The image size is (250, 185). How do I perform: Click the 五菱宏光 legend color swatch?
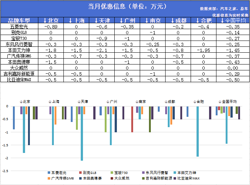click(49, 172)
